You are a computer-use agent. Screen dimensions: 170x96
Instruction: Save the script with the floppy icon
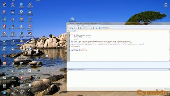(x=72, y=28)
